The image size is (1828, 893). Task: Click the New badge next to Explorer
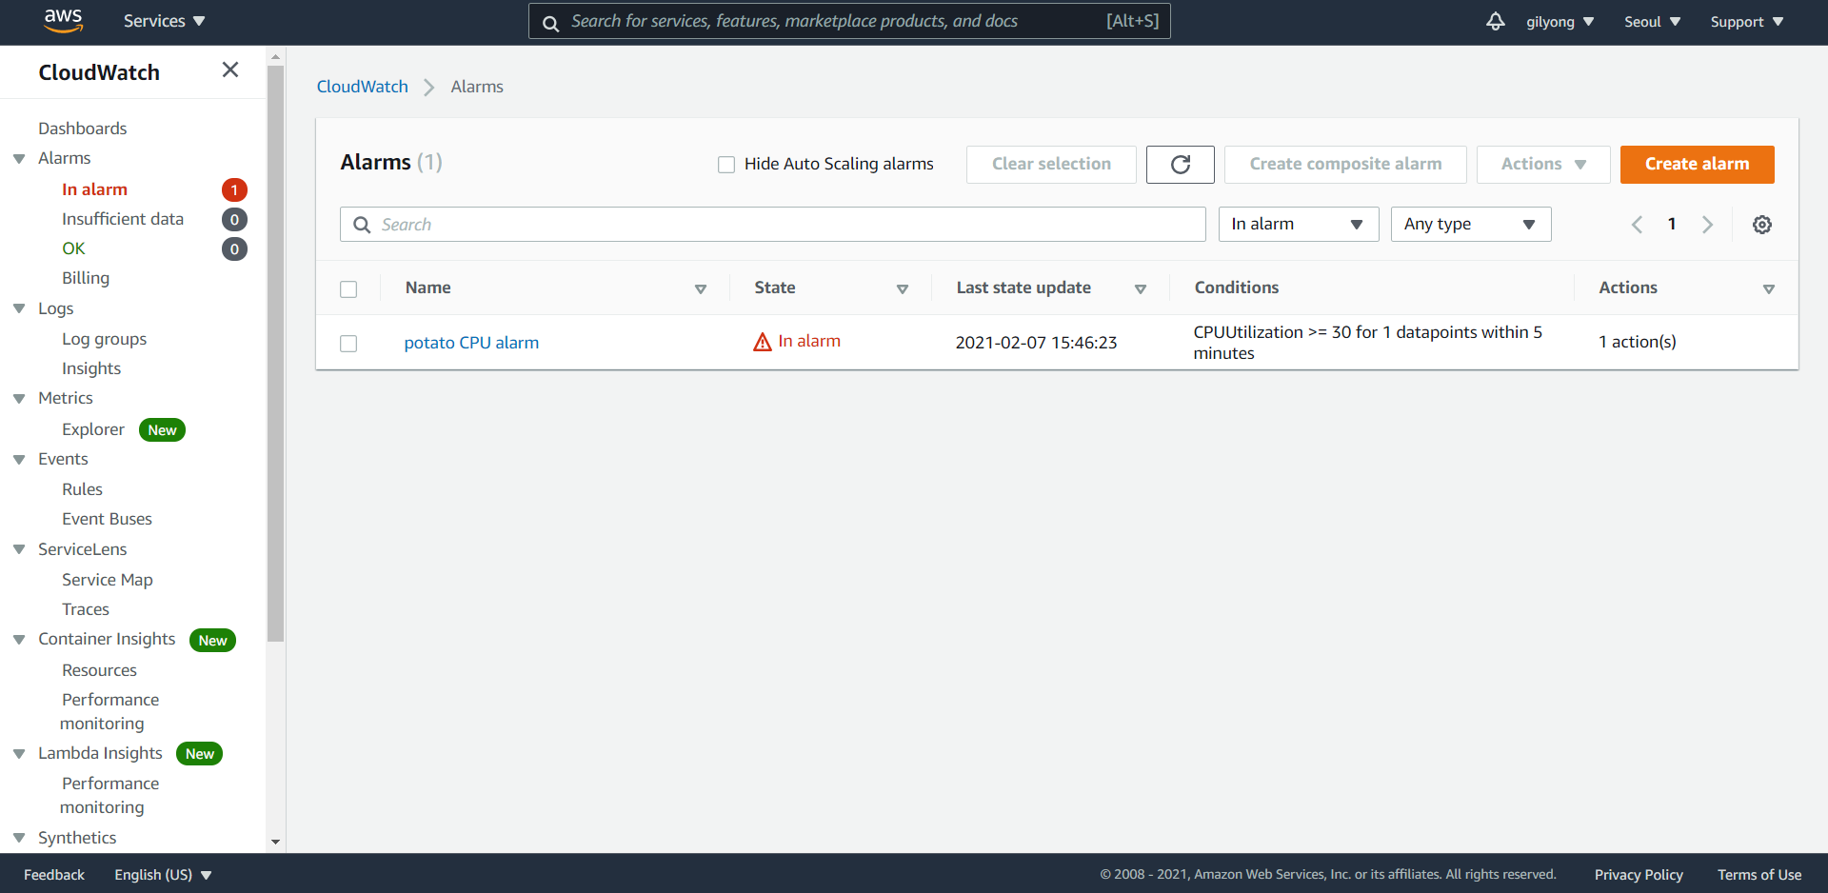click(x=162, y=430)
